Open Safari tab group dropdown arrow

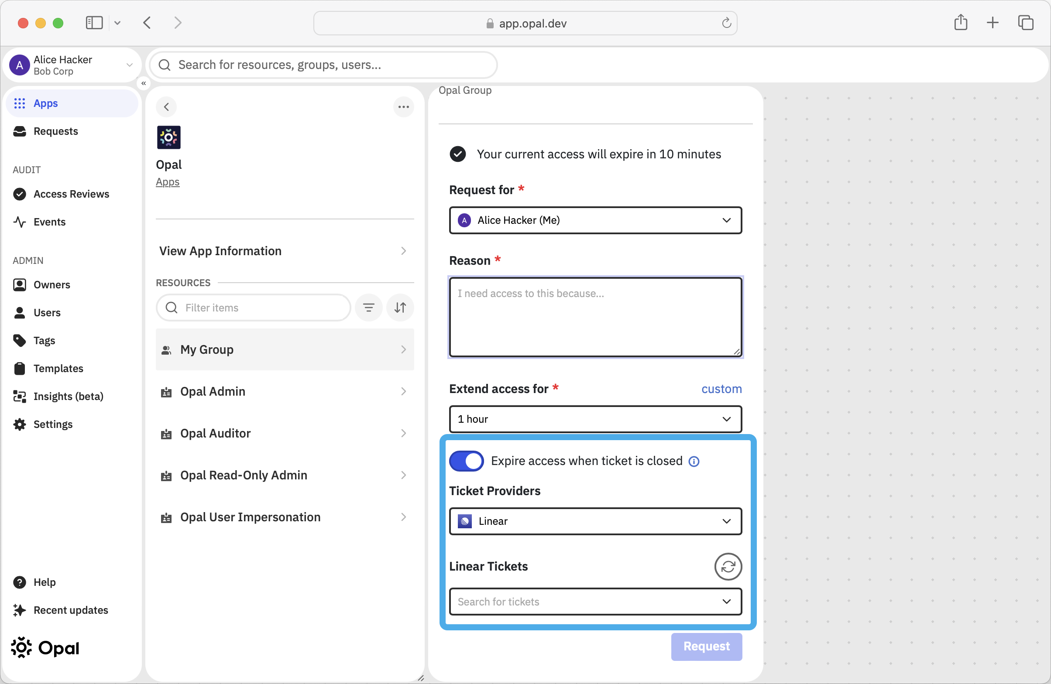pyautogui.click(x=117, y=23)
